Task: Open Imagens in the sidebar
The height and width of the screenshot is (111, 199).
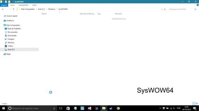Action: [x=11, y=39]
